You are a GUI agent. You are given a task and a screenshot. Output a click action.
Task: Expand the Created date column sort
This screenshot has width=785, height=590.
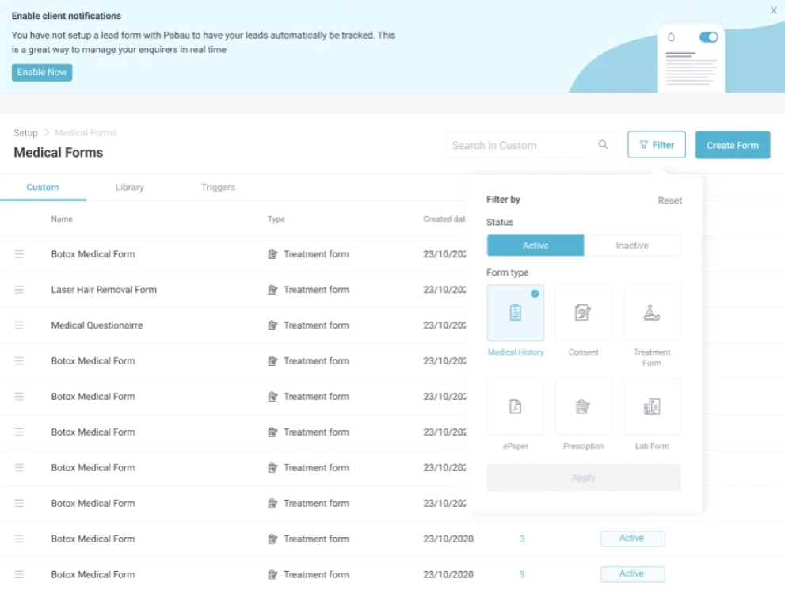point(444,219)
